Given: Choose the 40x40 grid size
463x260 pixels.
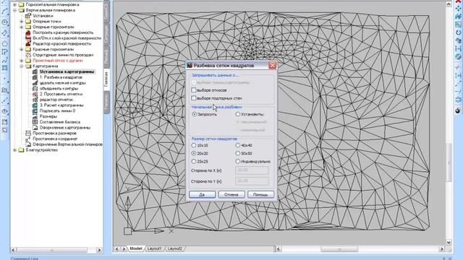Looking at the screenshot, I should (x=238, y=145).
